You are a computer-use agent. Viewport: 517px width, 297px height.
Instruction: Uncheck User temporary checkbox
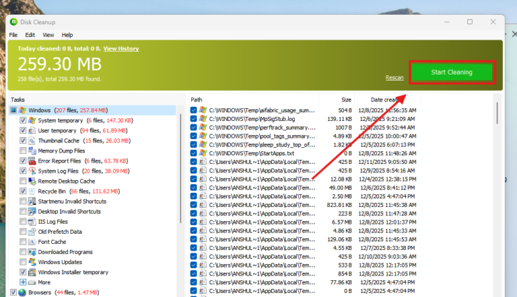[x=23, y=131]
